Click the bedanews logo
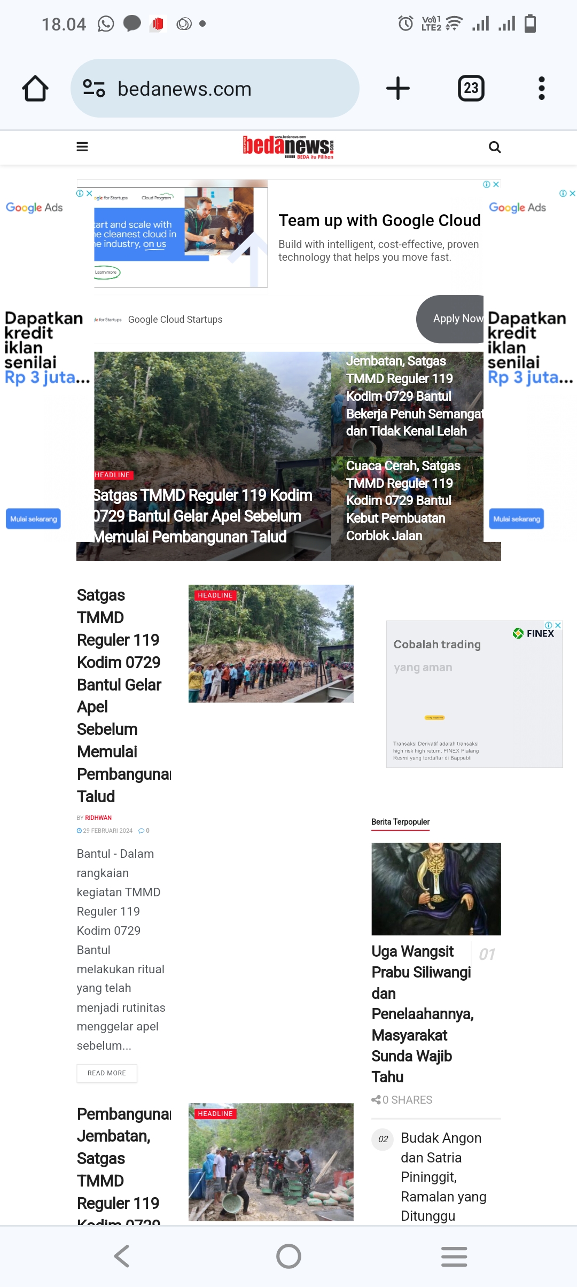Image resolution: width=577 pixels, height=1287 pixels. (x=288, y=147)
